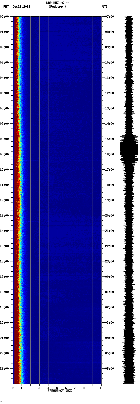Click the station title 'KRP HHZ NC --'

click(58, 3)
